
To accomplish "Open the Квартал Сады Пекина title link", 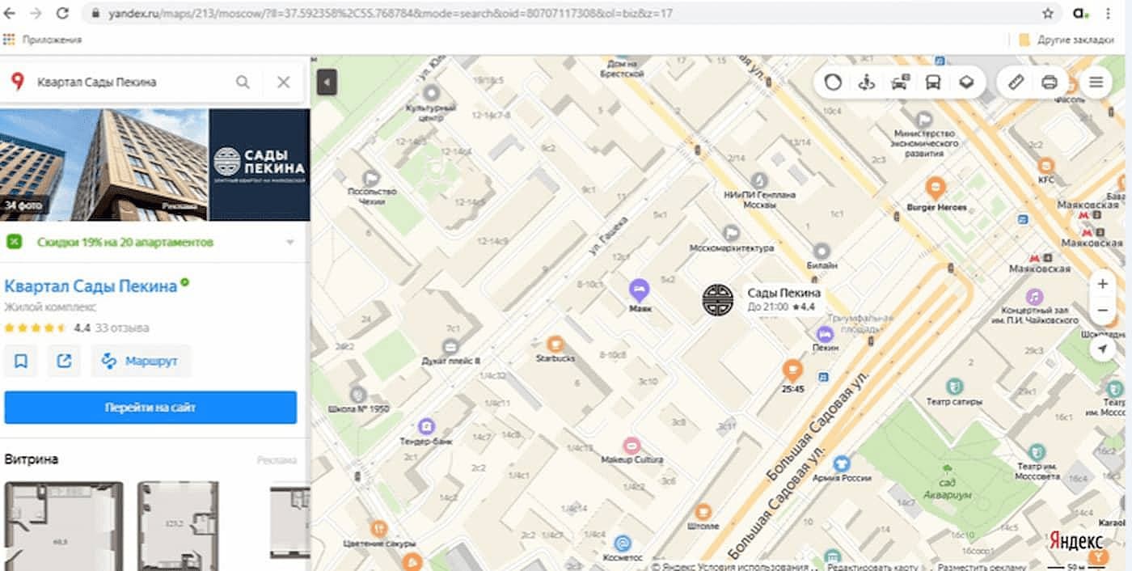I will [x=91, y=285].
